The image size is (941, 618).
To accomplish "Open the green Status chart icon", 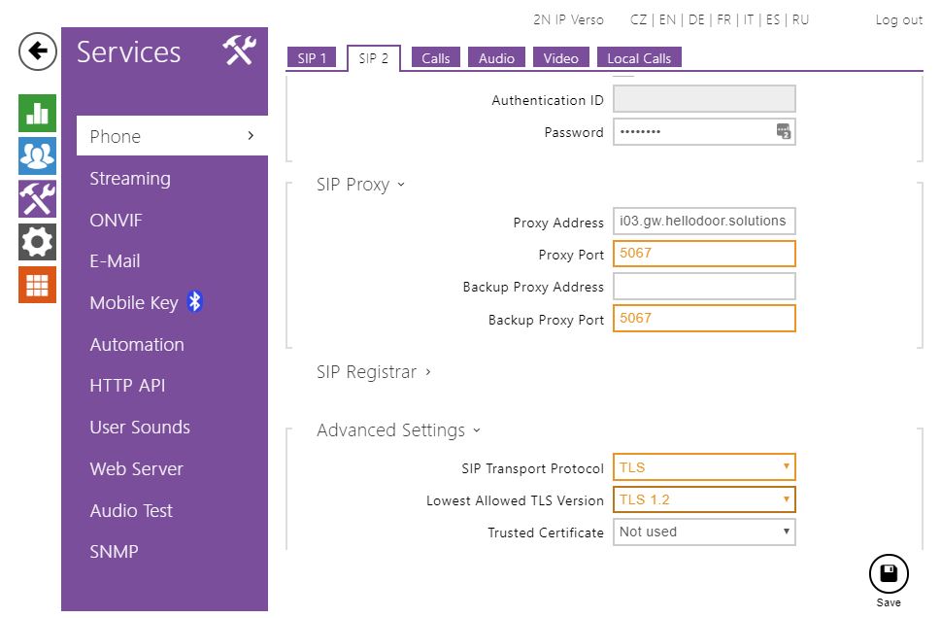I will click(37, 113).
